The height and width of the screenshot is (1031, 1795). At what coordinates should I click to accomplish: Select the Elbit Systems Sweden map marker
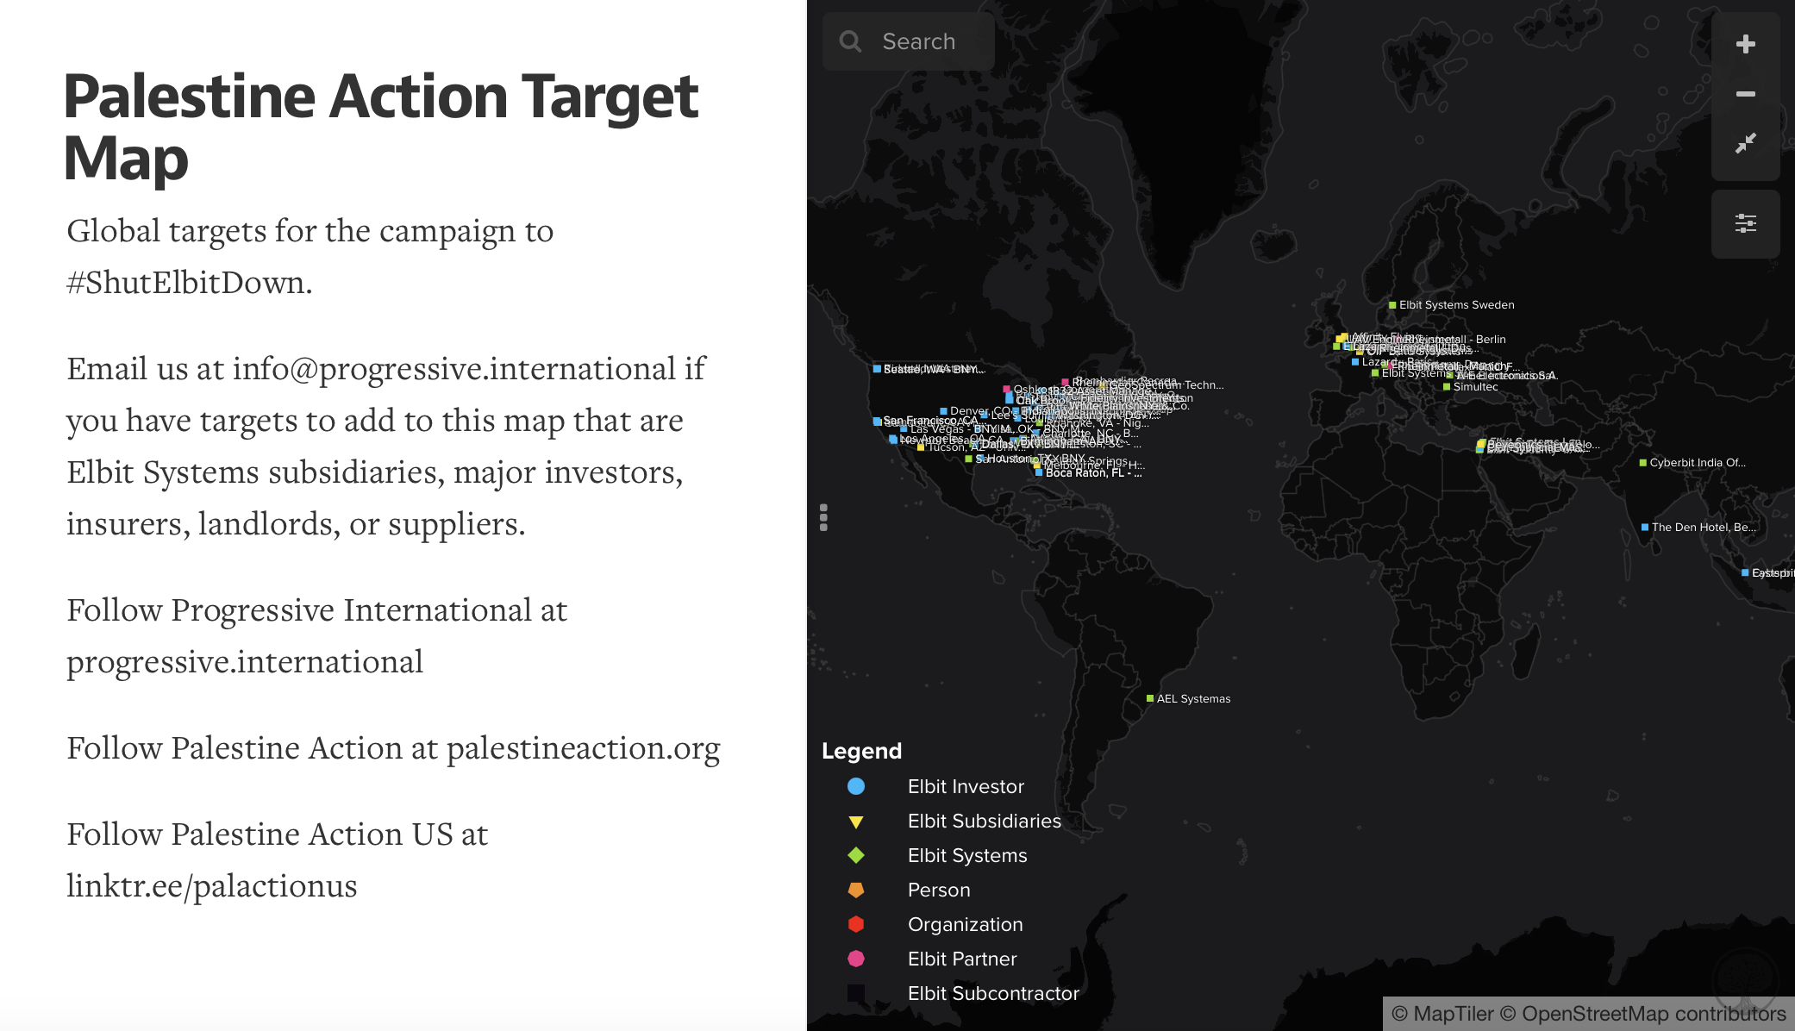(1392, 305)
